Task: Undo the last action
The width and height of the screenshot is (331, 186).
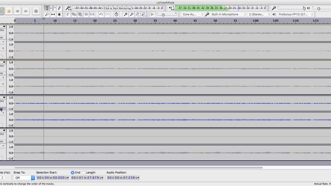Action: coord(101,14)
